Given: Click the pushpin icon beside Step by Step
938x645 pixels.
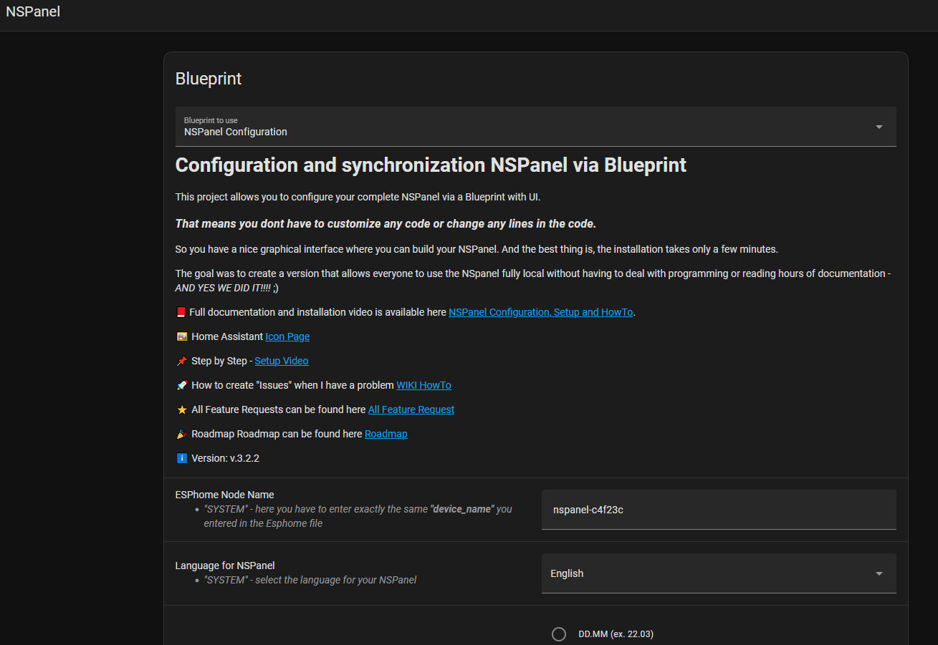Looking at the screenshot, I should (x=181, y=361).
